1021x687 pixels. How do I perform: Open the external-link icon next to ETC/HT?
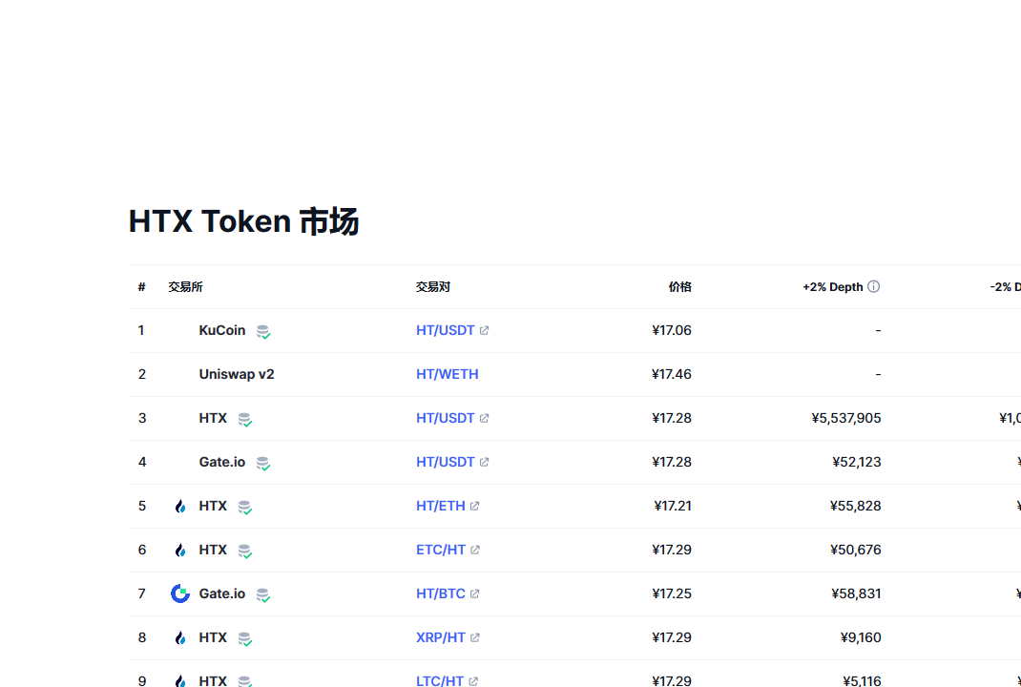(x=475, y=550)
